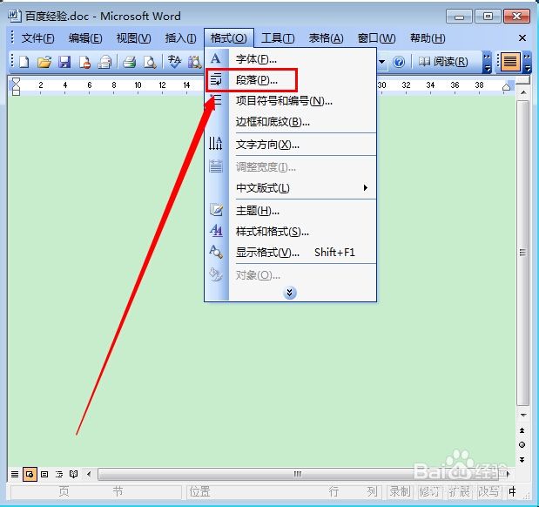Click the vertical scrollbar thumb
Screen dimensions: 539x507
click(x=522, y=253)
